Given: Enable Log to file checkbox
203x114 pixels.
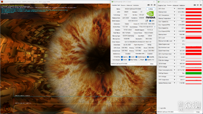Looking at the screenshot, I should pyautogui.click(x=159, y=108).
